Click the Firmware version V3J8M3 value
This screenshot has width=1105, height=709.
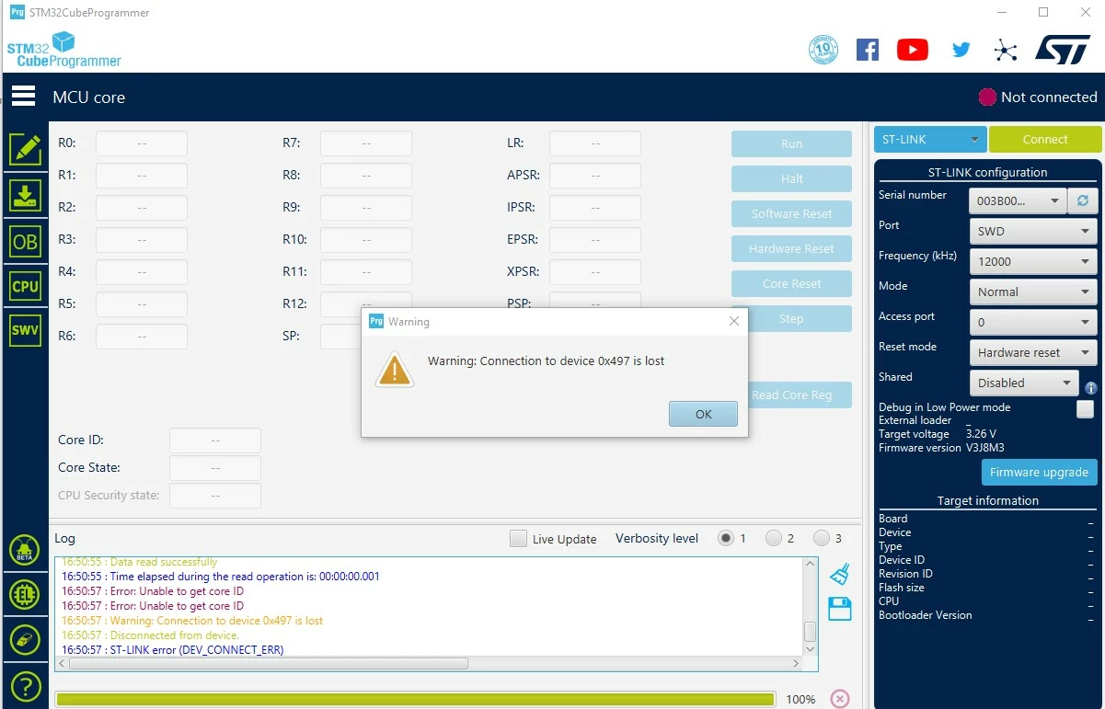985,448
